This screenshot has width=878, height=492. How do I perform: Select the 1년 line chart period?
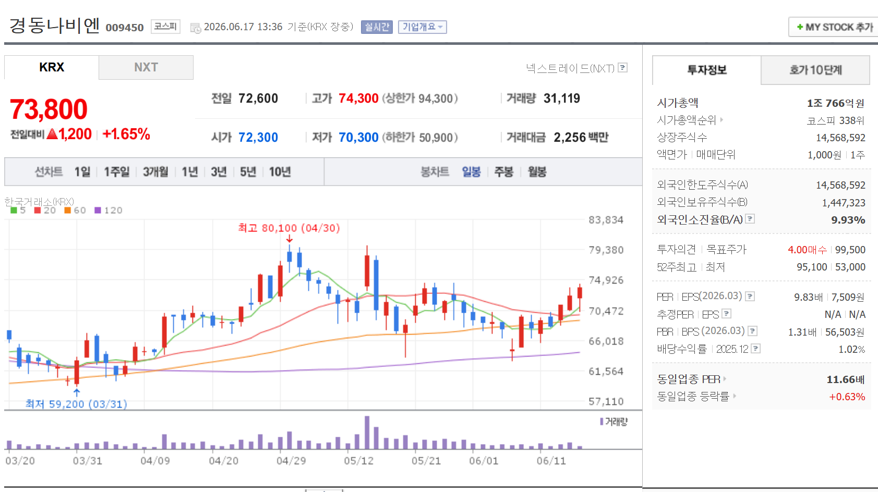click(190, 171)
